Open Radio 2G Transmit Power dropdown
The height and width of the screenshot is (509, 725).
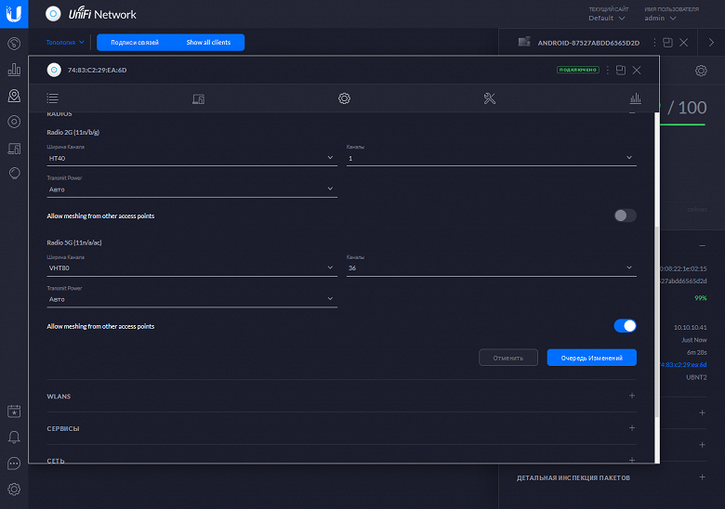pyautogui.click(x=191, y=189)
